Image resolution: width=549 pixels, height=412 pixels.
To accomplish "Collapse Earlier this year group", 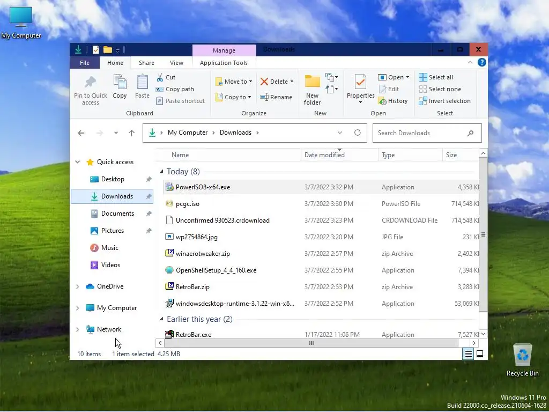I will point(161,319).
